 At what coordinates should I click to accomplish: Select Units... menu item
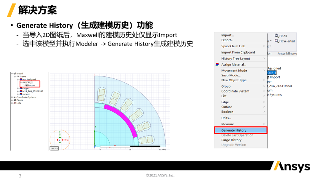pos(226,118)
